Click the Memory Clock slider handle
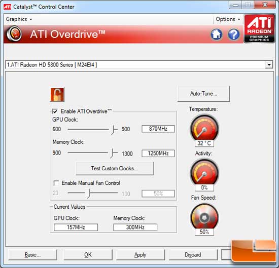 click(x=112, y=153)
